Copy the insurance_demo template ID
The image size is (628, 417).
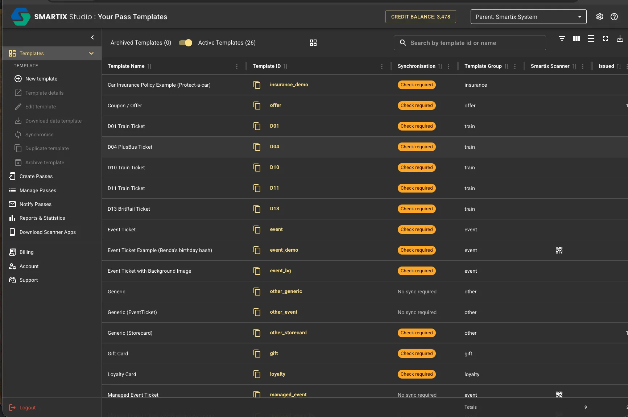pyautogui.click(x=257, y=85)
